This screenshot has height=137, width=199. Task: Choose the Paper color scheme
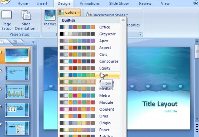pyautogui.click(x=89, y=130)
